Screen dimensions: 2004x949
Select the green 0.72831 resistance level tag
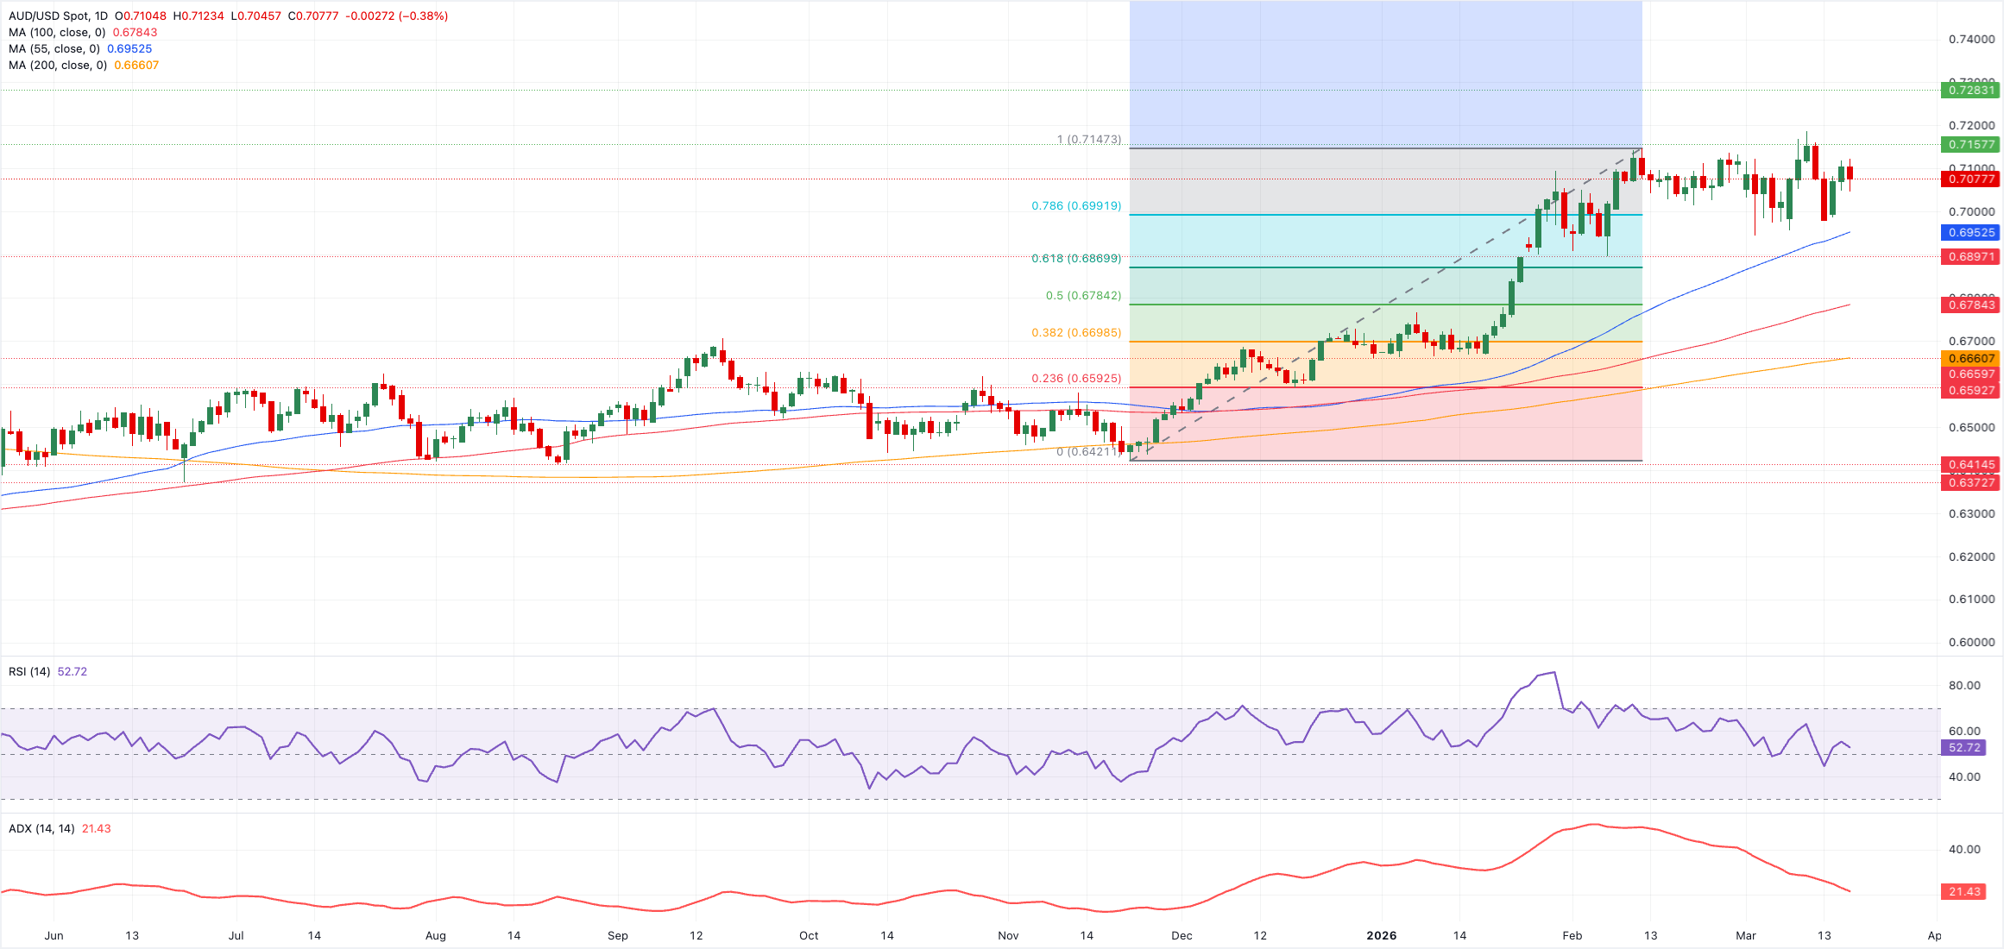coord(1970,91)
